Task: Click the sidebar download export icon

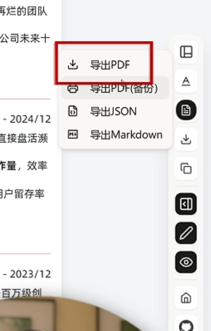Action: tap(186, 139)
